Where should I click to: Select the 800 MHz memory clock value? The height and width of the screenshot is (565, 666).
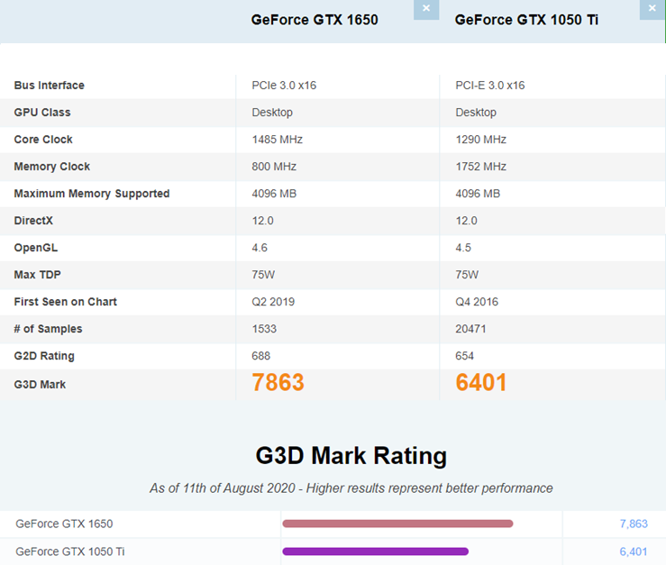pos(274,167)
